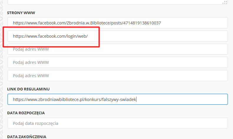The image size is (233, 139).
Task: Focus the Zbrodnia.w.Bibliotece Facebook post URL field
Action: click(x=118, y=23)
